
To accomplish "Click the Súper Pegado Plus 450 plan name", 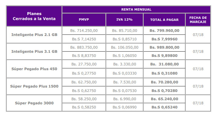I will tap(34, 69).
